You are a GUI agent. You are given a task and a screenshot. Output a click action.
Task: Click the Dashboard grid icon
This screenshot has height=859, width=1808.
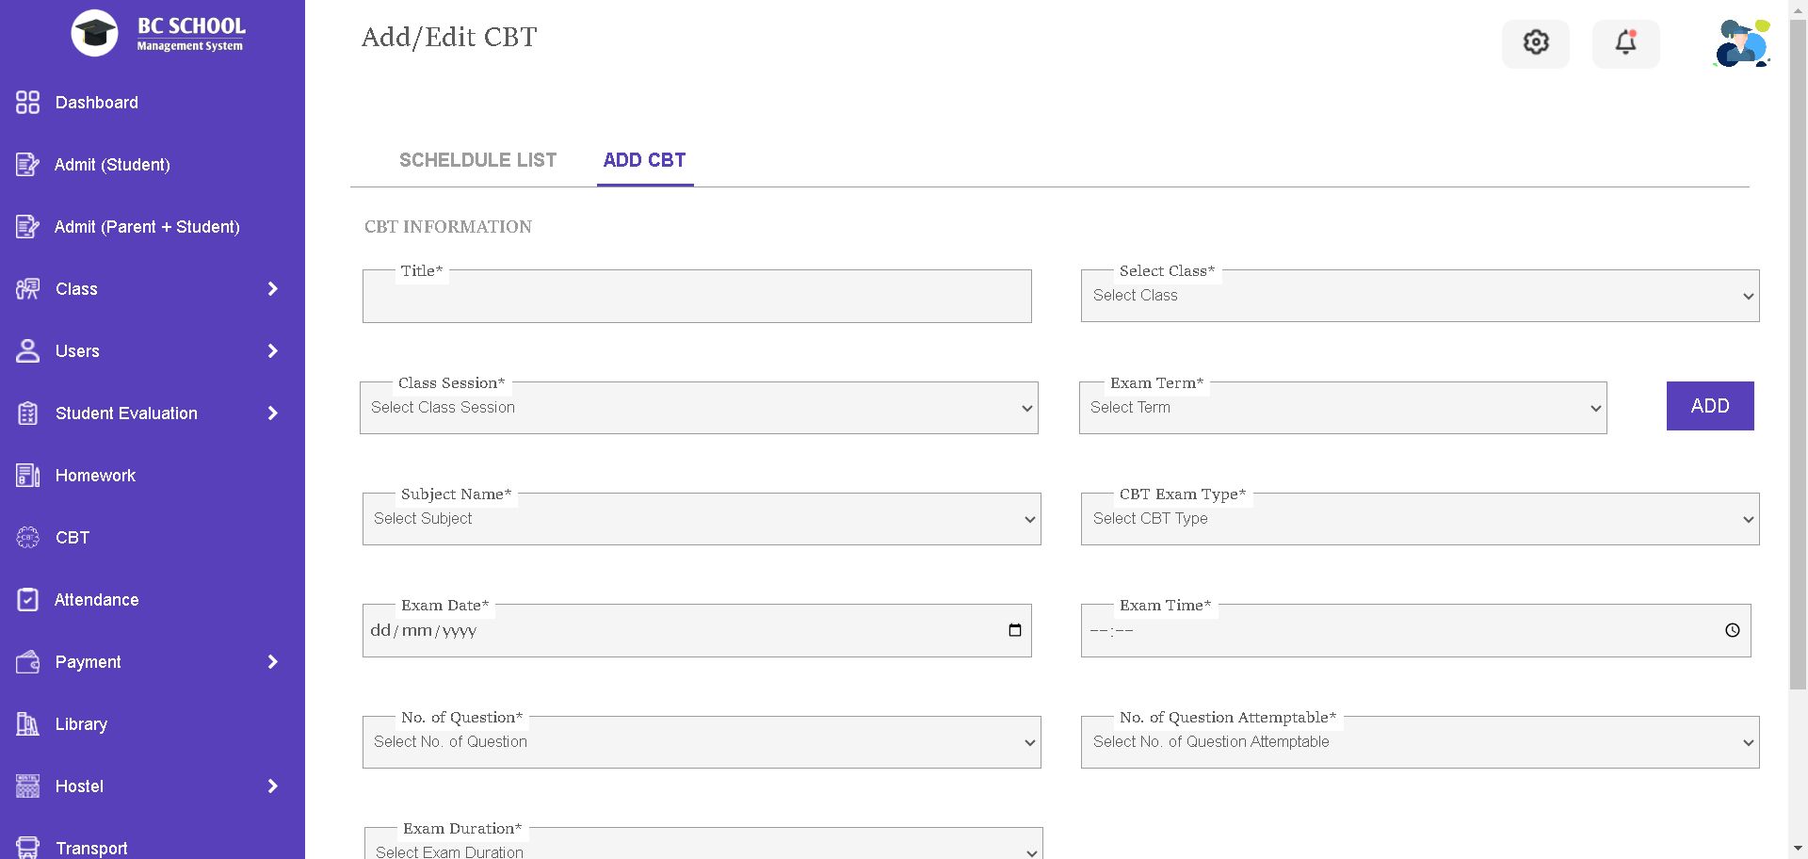[x=27, y=103]
